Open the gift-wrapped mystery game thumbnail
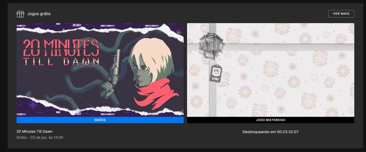Image resolution: width=366 pixels, height=152 pixels. [271, 70]
